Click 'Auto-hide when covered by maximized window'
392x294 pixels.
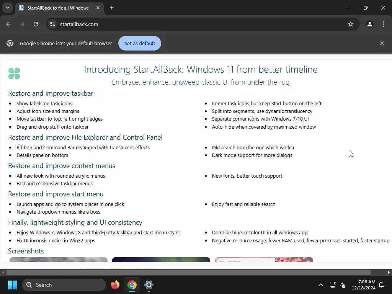click(x=264, y=127)
